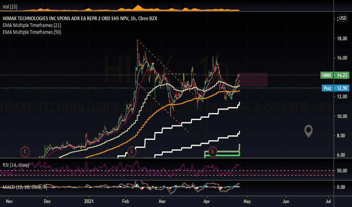This screenshot has width=352, height=207.
Task: Click the purple shaded rectangle drawing
Action: 253,79
